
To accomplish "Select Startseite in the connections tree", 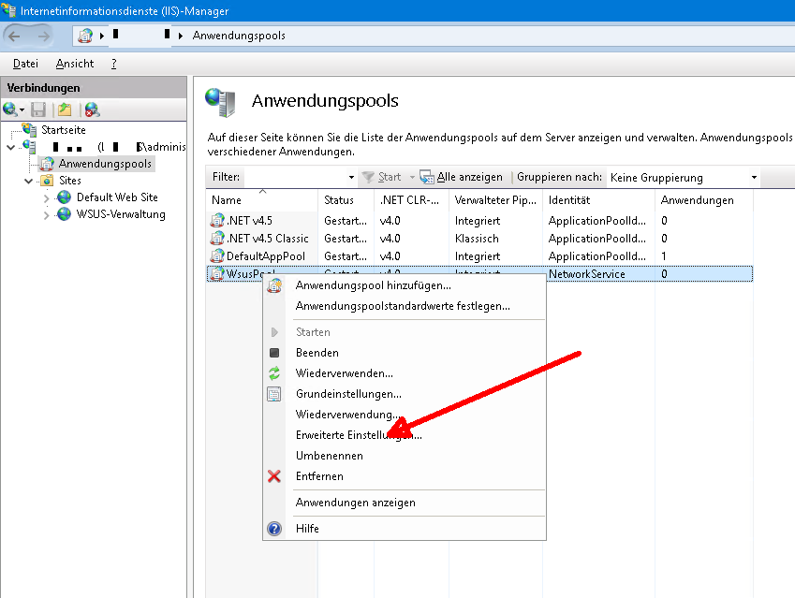I will pos(63,130).
